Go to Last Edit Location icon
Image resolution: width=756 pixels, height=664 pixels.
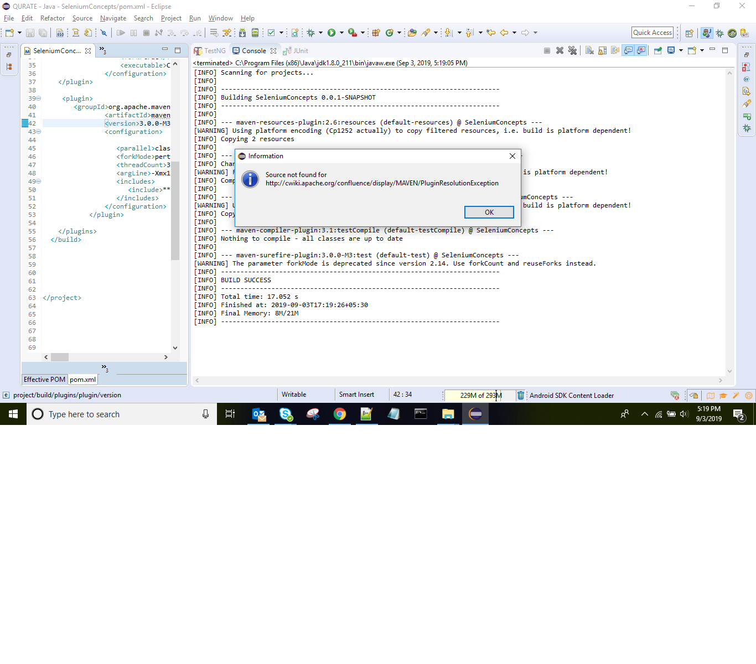click(491, 33)
